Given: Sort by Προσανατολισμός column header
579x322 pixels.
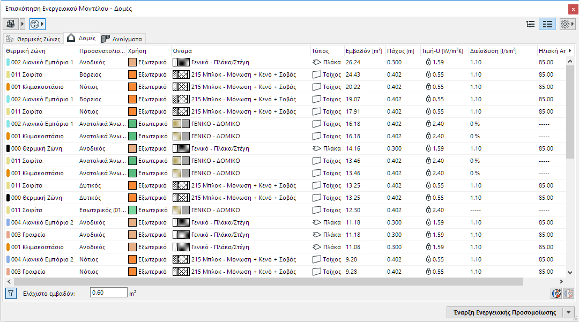Looking at the screenshot, I should tap(101, 51).
